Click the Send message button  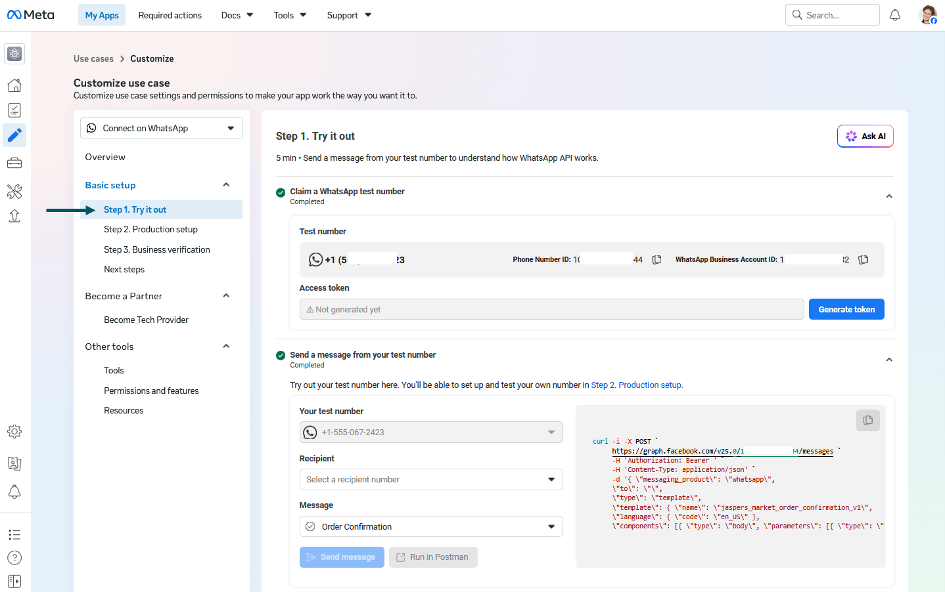(342, 557)
